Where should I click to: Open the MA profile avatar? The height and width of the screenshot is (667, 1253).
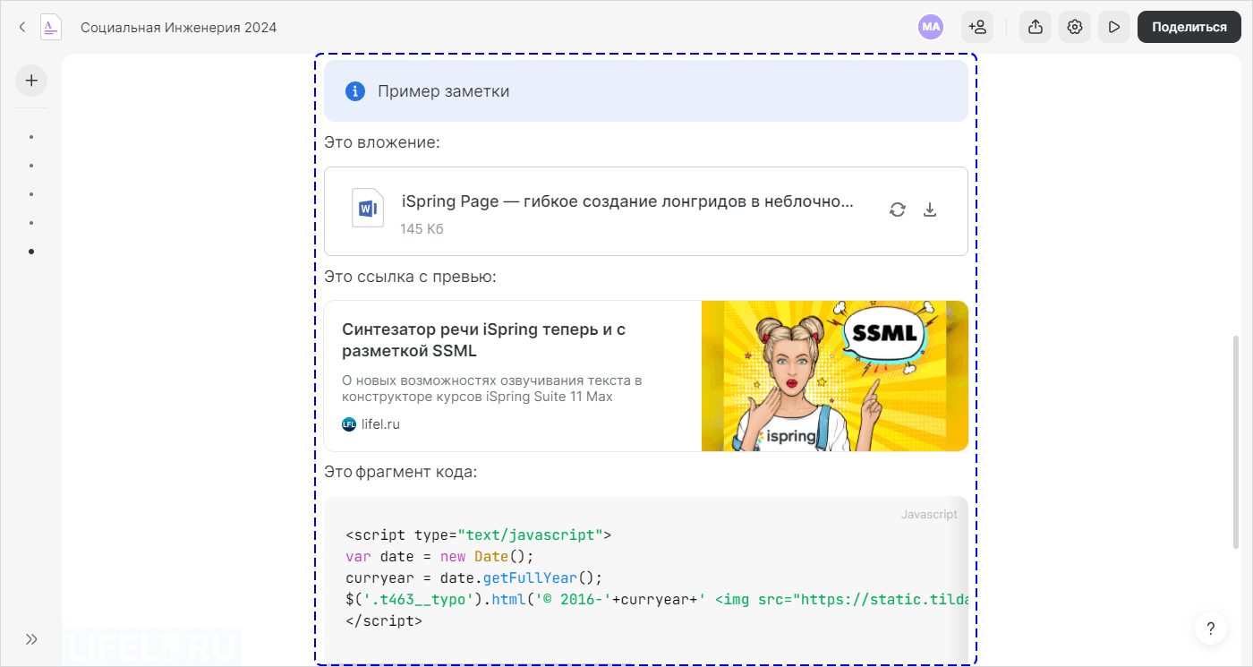(931, 27)
